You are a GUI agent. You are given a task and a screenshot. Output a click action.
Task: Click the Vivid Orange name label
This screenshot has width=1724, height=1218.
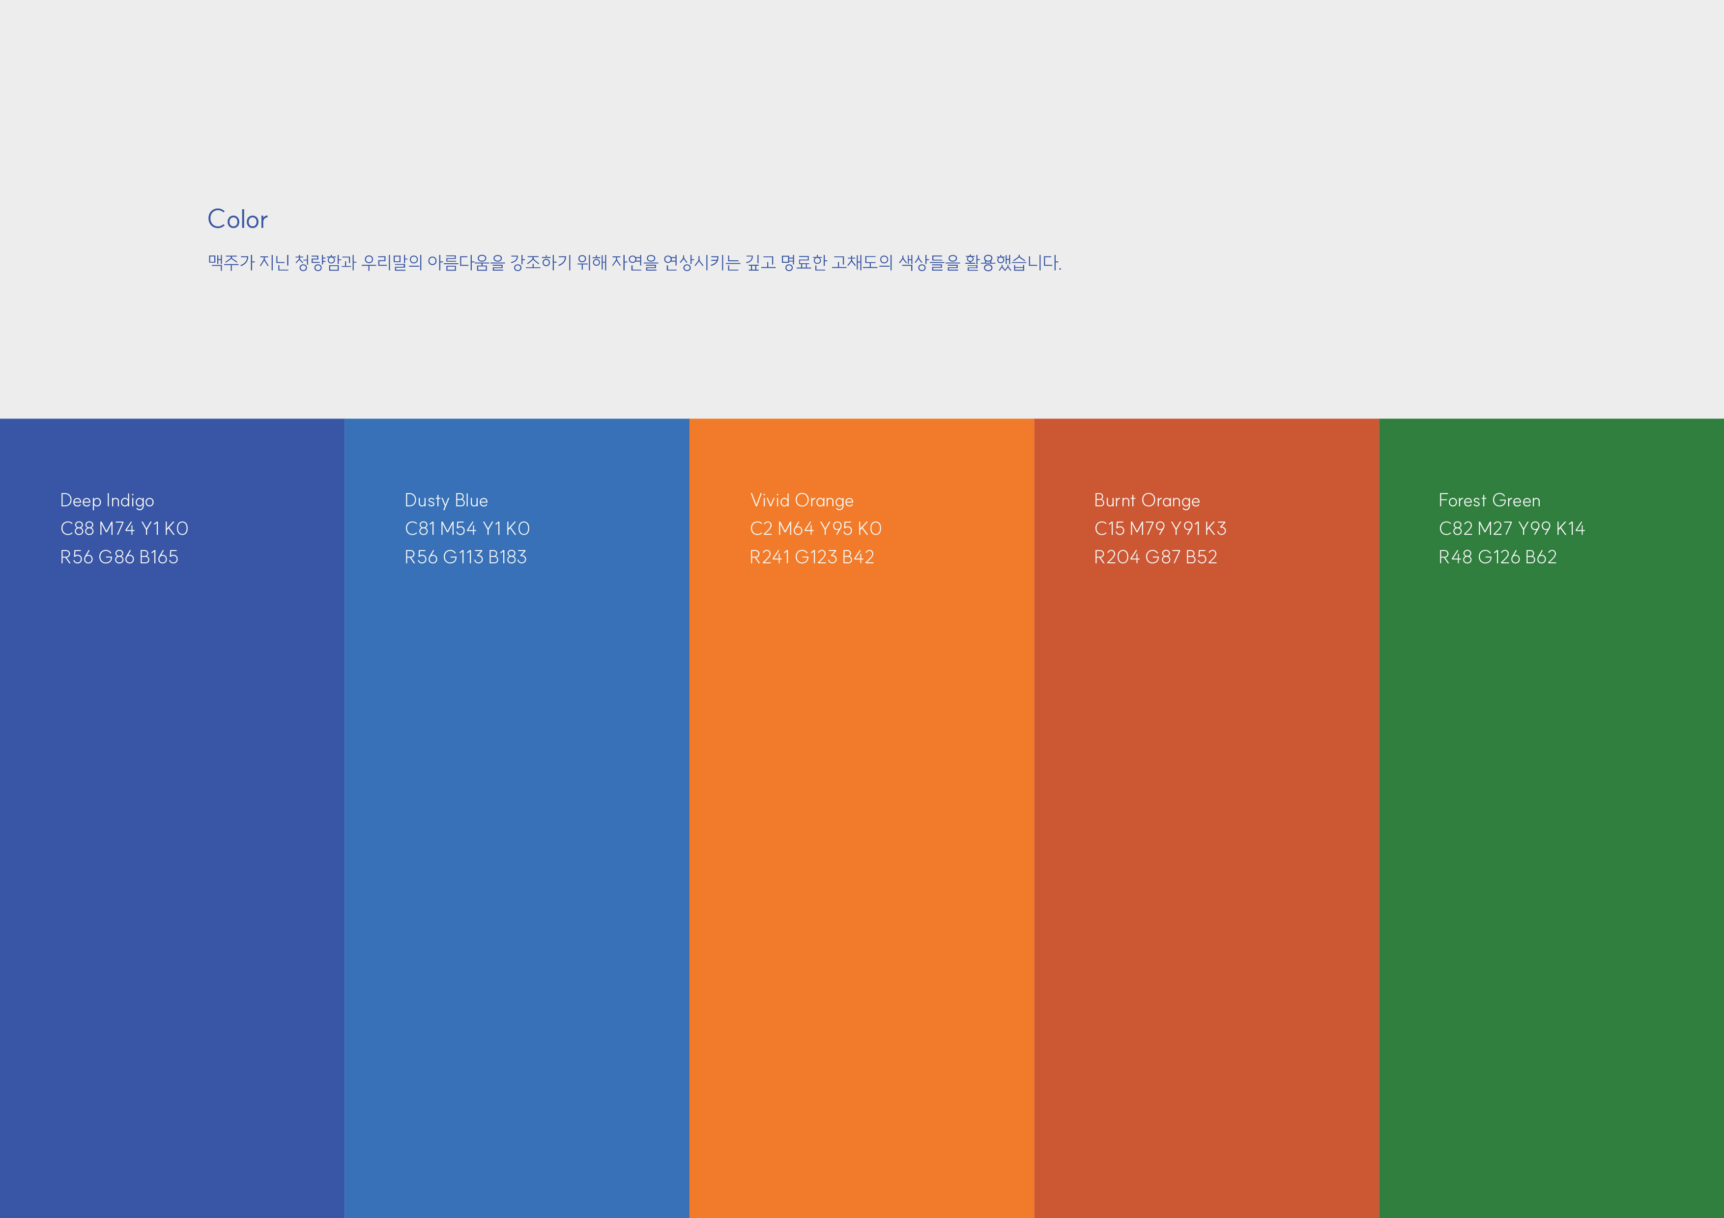pos(802,500)
